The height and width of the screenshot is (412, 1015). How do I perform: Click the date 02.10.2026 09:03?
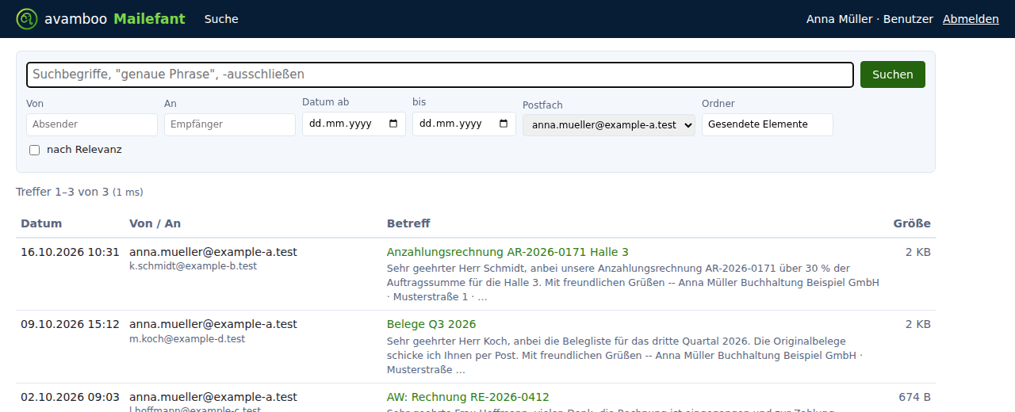click(x=70, y=397)
